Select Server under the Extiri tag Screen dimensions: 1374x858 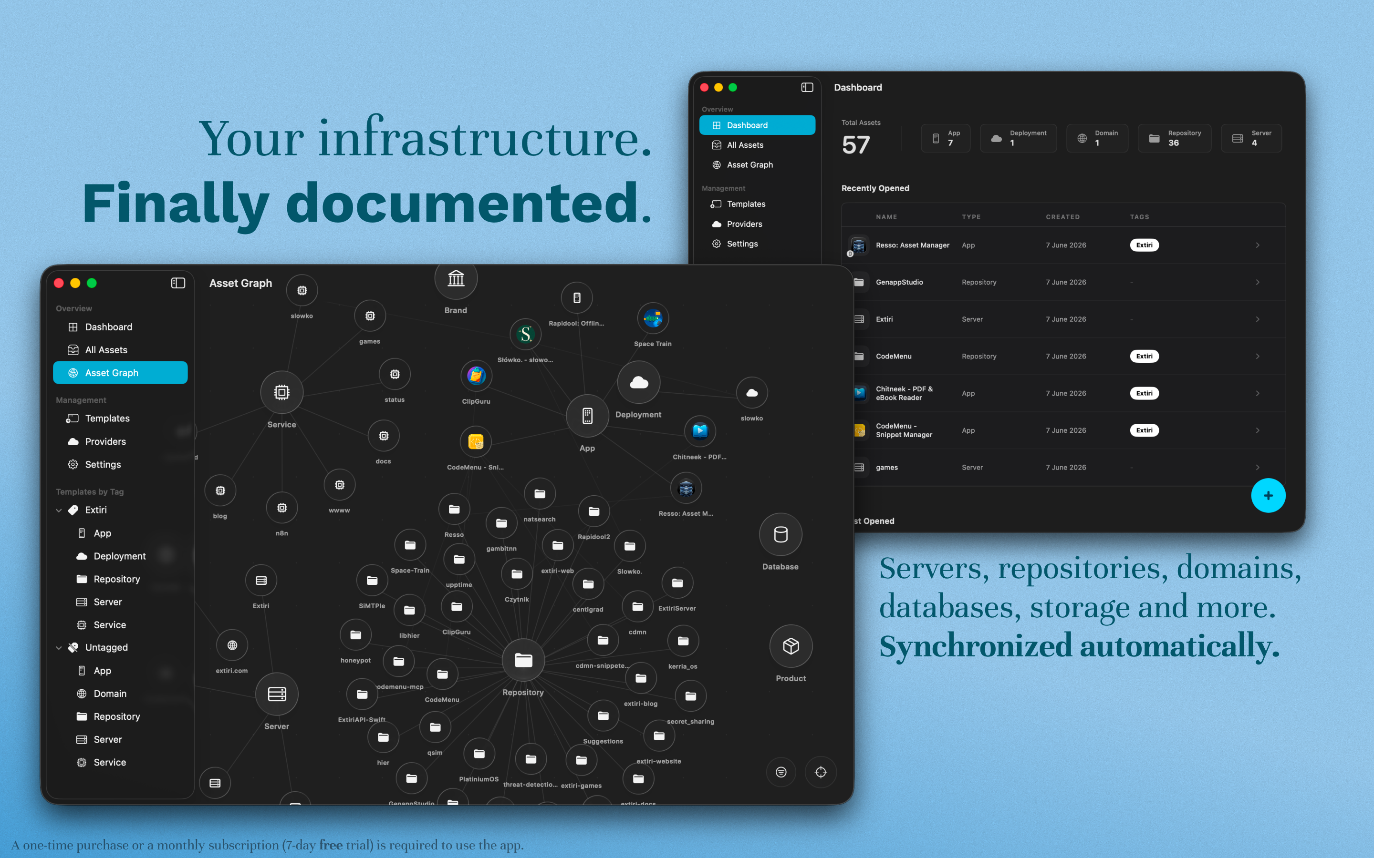(120, 602)
